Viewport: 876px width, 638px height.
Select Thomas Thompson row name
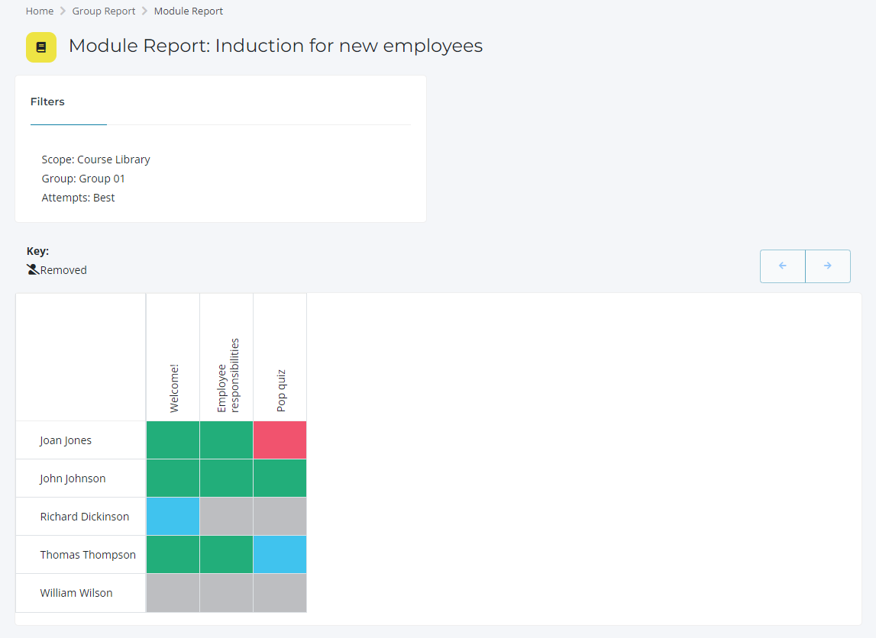tap(88, 555)
